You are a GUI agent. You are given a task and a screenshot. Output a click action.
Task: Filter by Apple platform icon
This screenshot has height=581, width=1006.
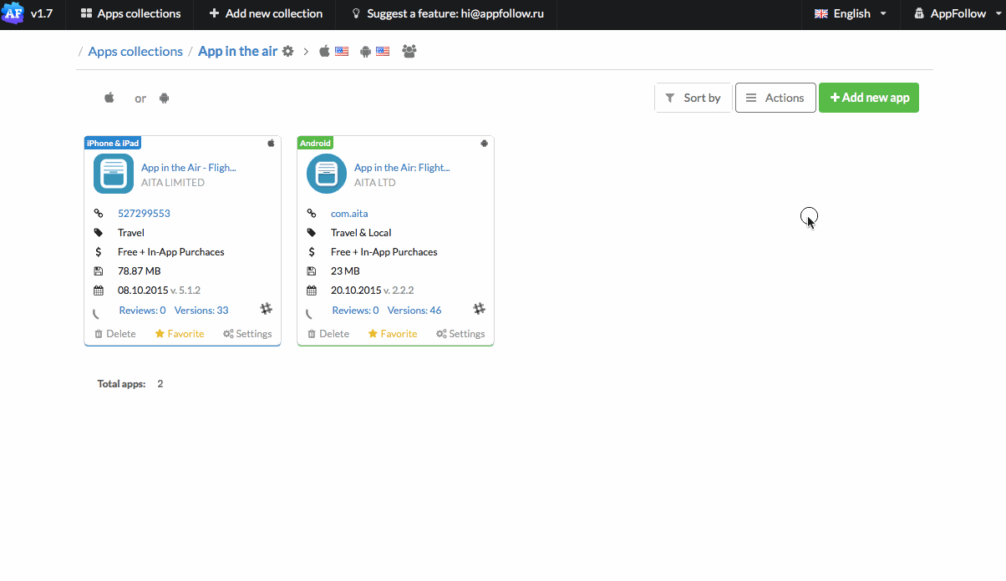click(109, 99)
